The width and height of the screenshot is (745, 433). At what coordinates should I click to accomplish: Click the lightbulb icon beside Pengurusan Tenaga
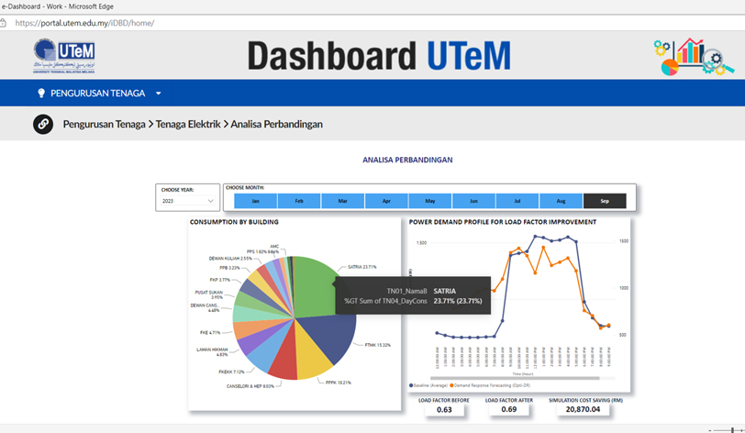tap(41, 94)
